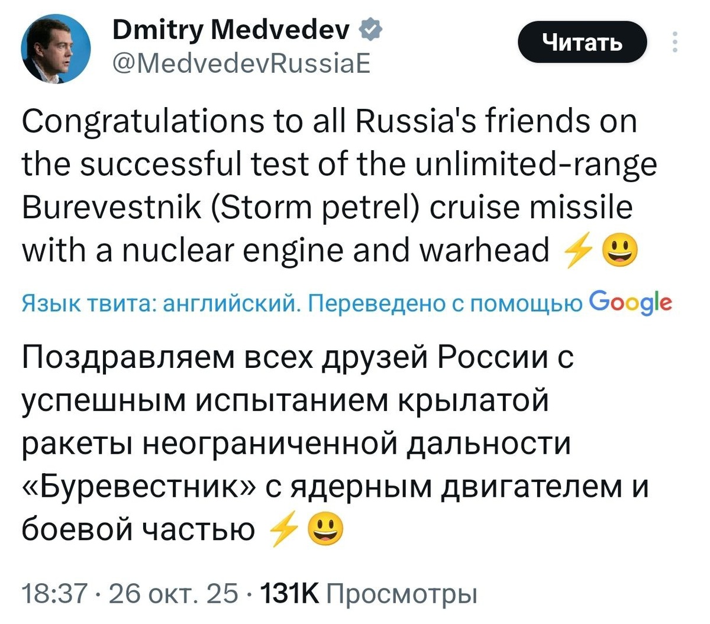Open the three-dot more options menu

pos(675,43)
